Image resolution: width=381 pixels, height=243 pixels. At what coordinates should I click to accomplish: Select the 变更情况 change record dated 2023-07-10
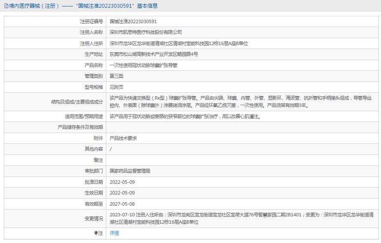coord(242,219)
